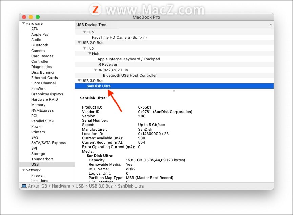Collapse the Network section triangle
Viewport: 293px width, 215px height.
pos(24,170)
